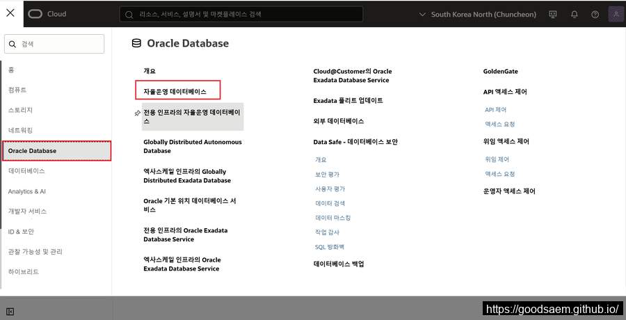Image resolution: width=626 pixels, height=320 pixels.
Task: Open SQL 방화벽 link
Action: pyautogui.click(x=330, y=247)
